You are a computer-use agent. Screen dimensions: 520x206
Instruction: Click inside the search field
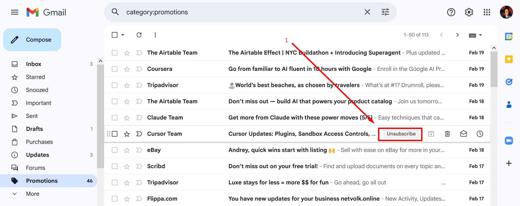217,12
